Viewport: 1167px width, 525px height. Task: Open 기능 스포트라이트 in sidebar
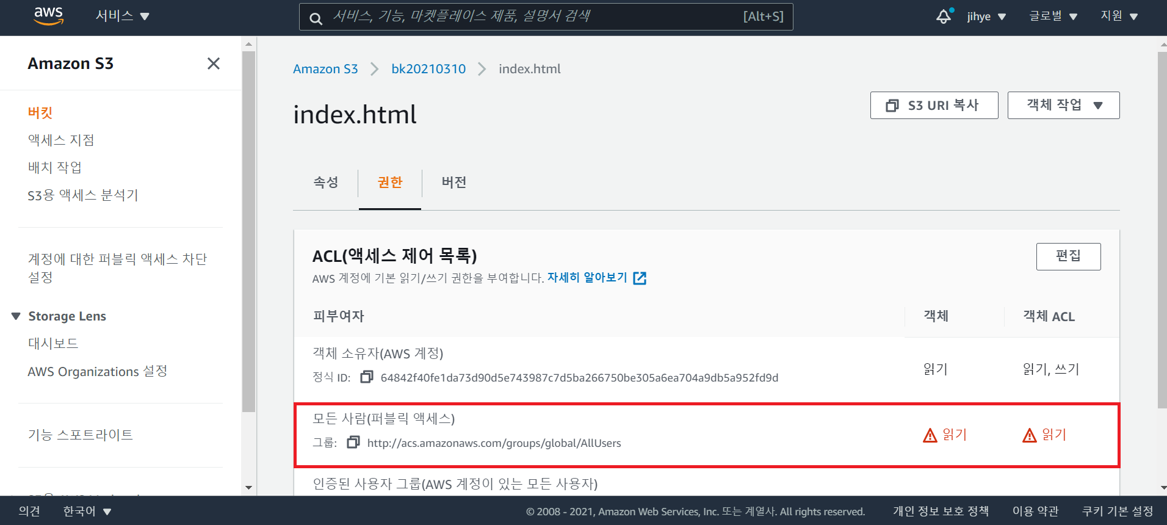tap(80, 435)
